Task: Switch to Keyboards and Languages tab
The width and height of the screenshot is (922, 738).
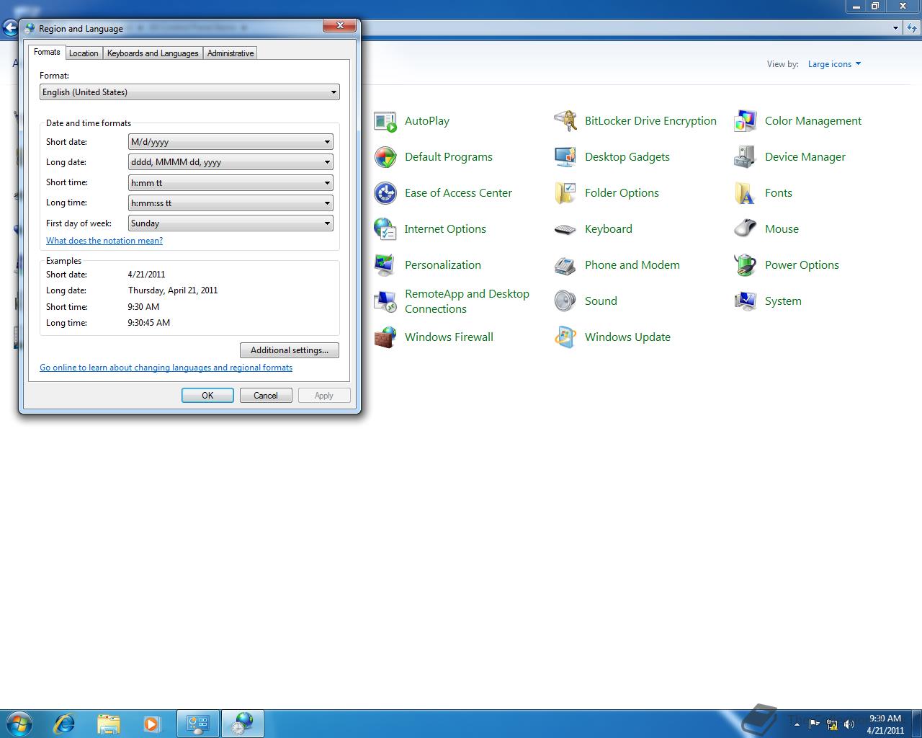Action: click(153, 53)
